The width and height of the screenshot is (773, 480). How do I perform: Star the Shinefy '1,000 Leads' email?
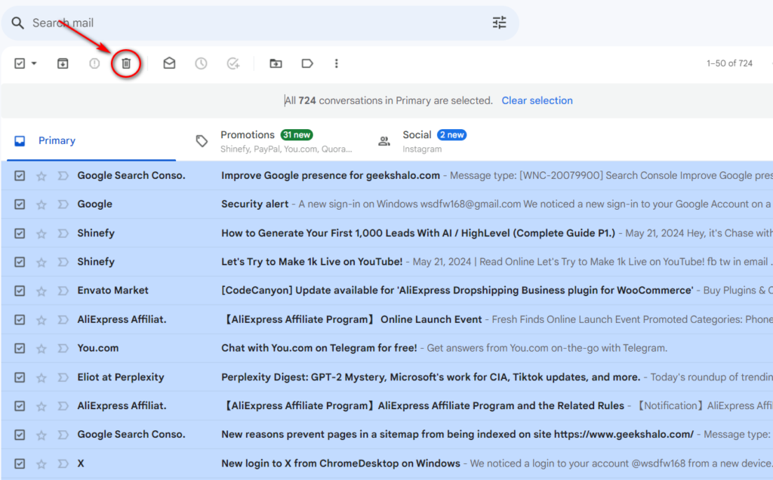42,234
